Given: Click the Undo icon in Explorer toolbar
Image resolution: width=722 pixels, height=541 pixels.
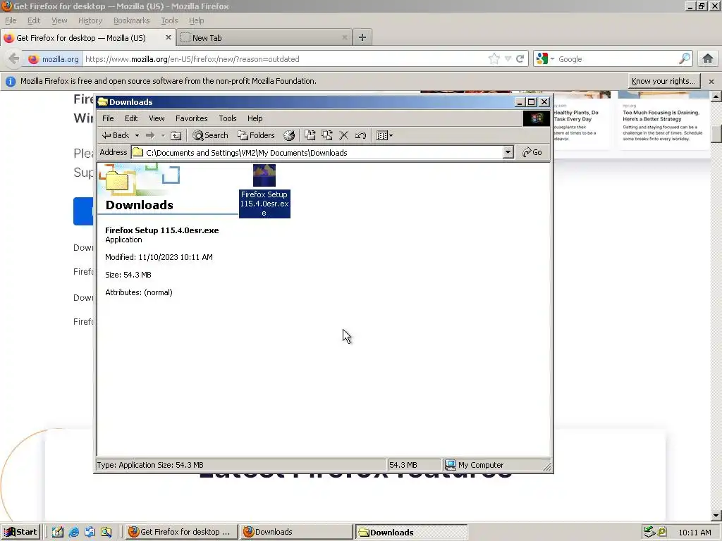Looking at the screenshot, I should pos(360,135).
